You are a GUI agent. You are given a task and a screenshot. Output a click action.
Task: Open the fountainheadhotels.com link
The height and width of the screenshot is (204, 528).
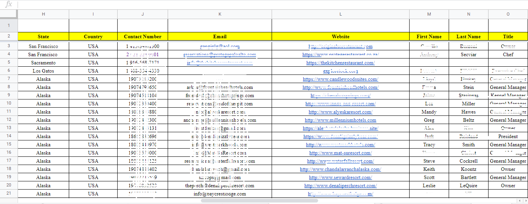(340, 87)
